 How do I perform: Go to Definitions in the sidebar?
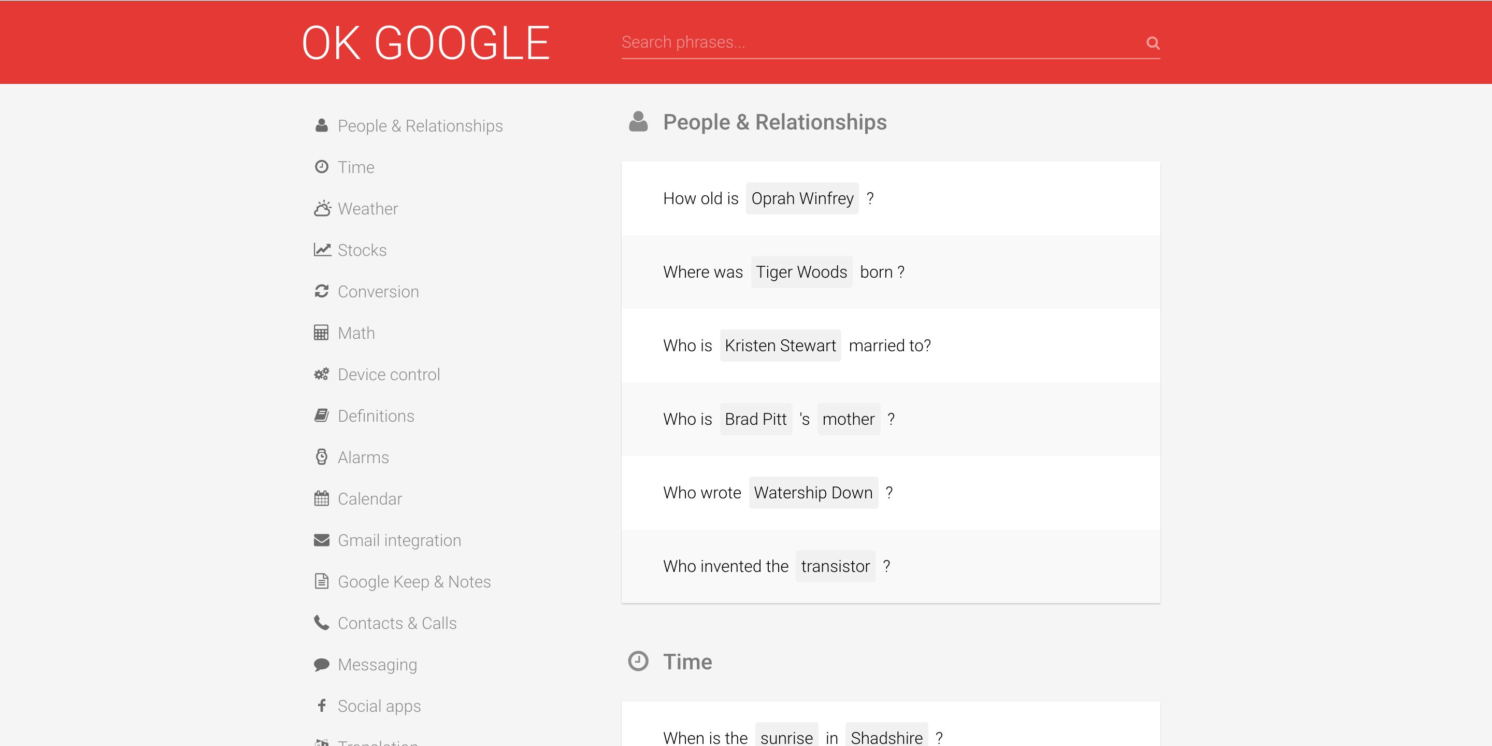tap(376, 416)
